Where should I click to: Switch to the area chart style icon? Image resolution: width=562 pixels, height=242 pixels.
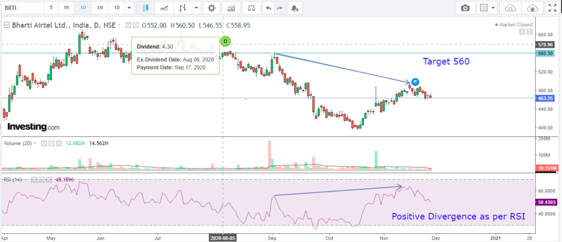coord(164,8)
